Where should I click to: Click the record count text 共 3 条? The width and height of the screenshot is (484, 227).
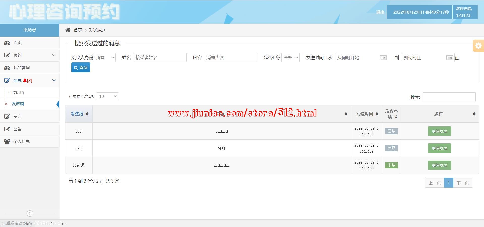112,181
